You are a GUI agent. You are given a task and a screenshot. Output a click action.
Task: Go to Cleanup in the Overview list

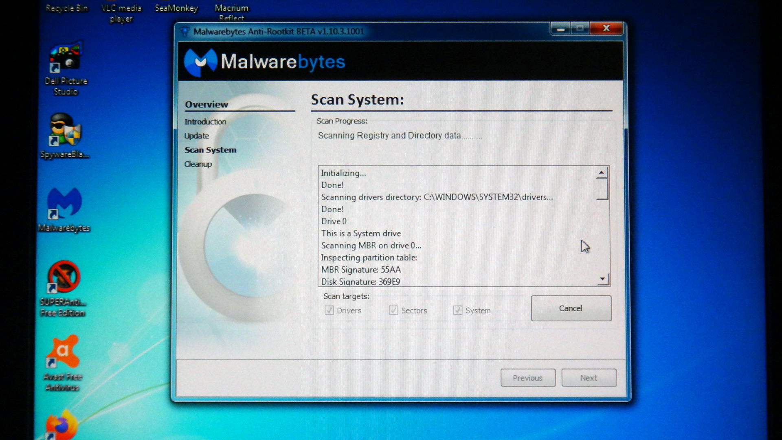pos(198,164)
